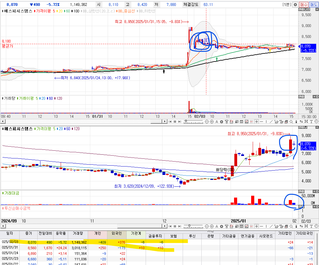Toggle the L button on the 5-minute chart
Screen dimensions: 319x265
[300, 9]
